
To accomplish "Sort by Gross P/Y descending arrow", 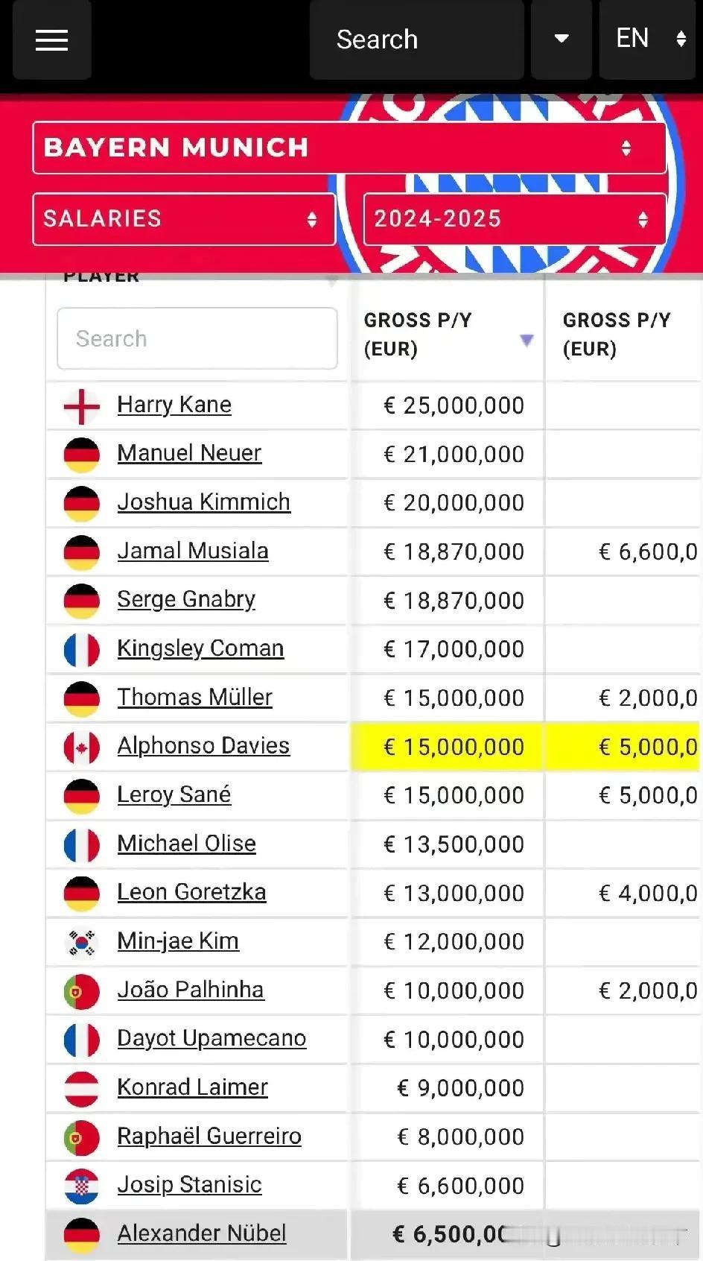I will click(527, 341).
